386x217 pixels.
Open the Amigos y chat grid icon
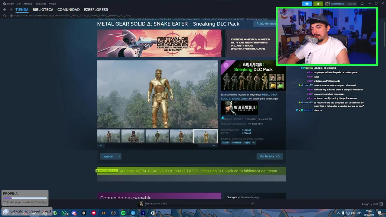point(381,204)
